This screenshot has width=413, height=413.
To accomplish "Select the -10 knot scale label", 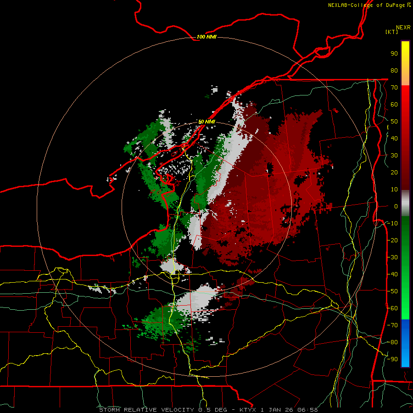I will (x=393, y=223).
